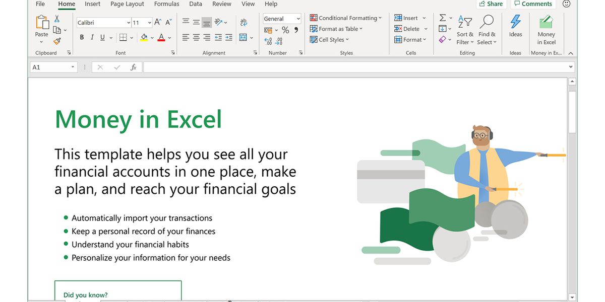The image size is (605, 302).
Task: Open the Help tab
Action: pyautogui.click(x=271, y=4)
